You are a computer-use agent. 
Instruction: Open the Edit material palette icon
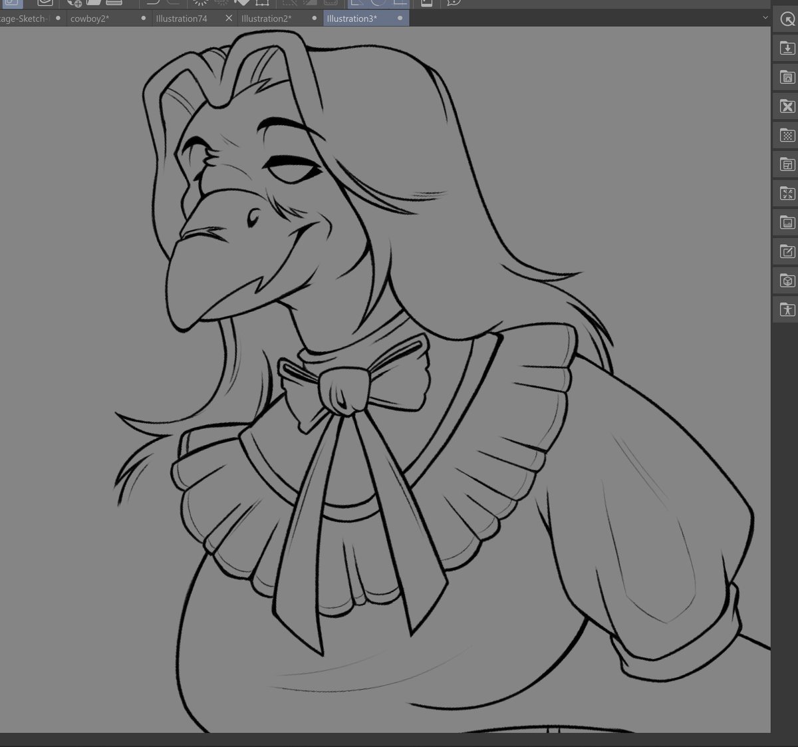tap(787, 251)
